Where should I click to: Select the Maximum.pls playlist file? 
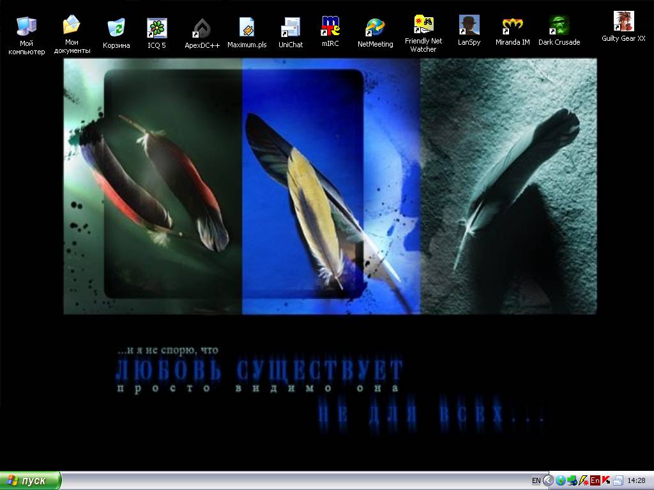pyautogui.click(x=247, y=28)
